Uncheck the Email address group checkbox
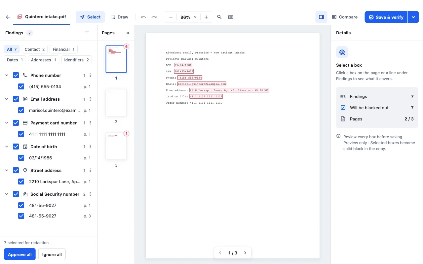This screenshot has height=264, width=423. (x=16, y=99)
